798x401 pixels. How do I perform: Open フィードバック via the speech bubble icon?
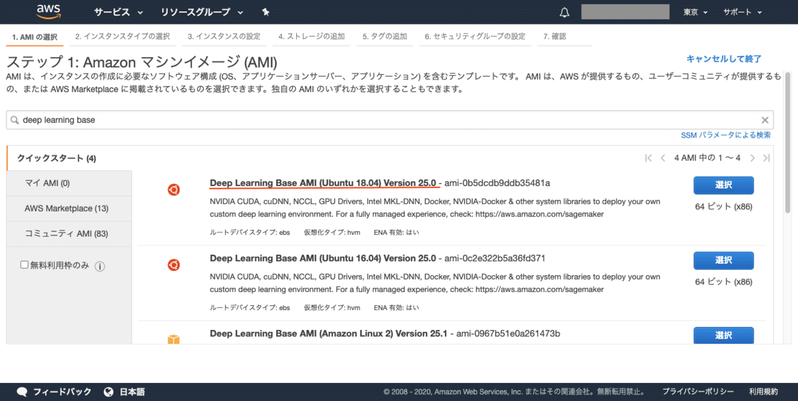point(22,392)
